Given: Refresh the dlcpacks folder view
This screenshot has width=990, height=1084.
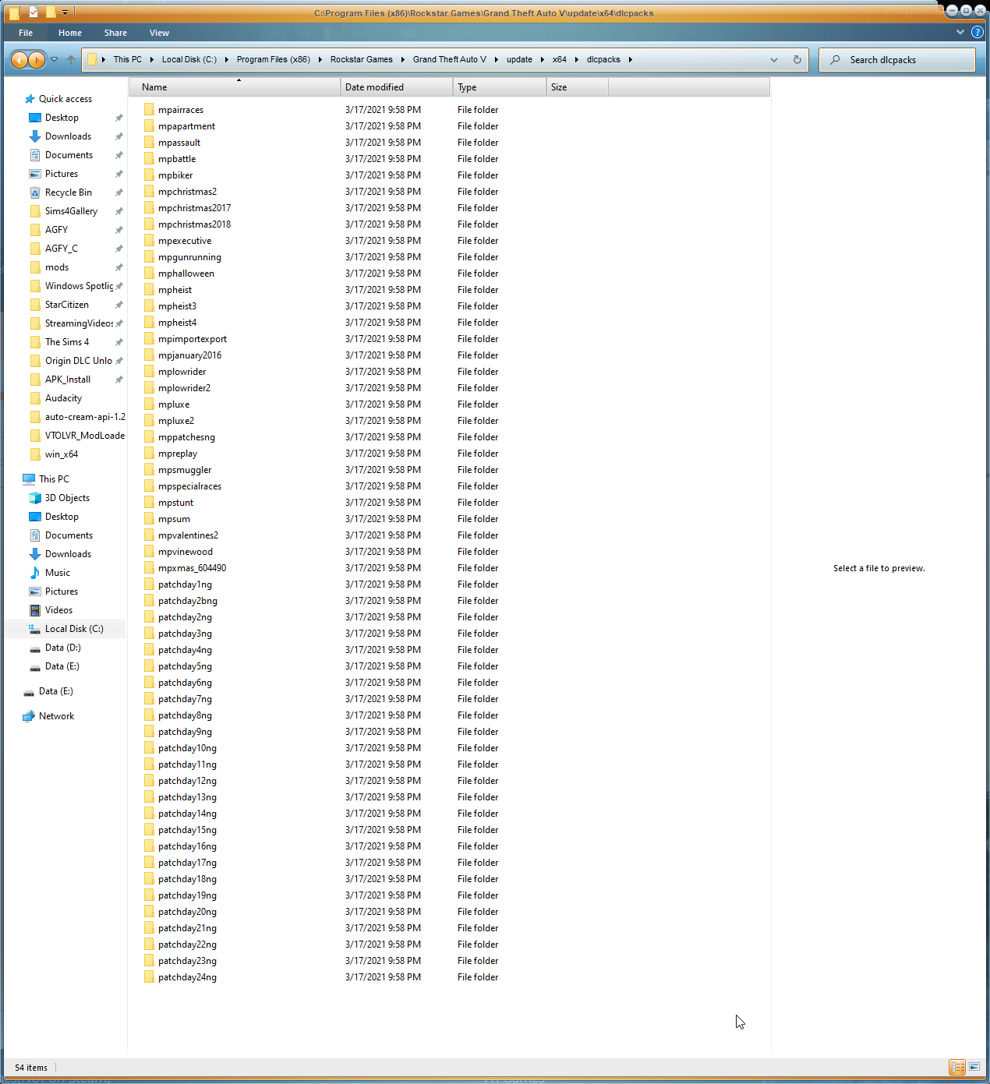Looking at the screenshot, I should (797, 60).
